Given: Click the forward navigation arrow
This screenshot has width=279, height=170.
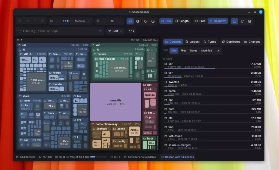Looking at the screenshot, I should tap(28, 21).
